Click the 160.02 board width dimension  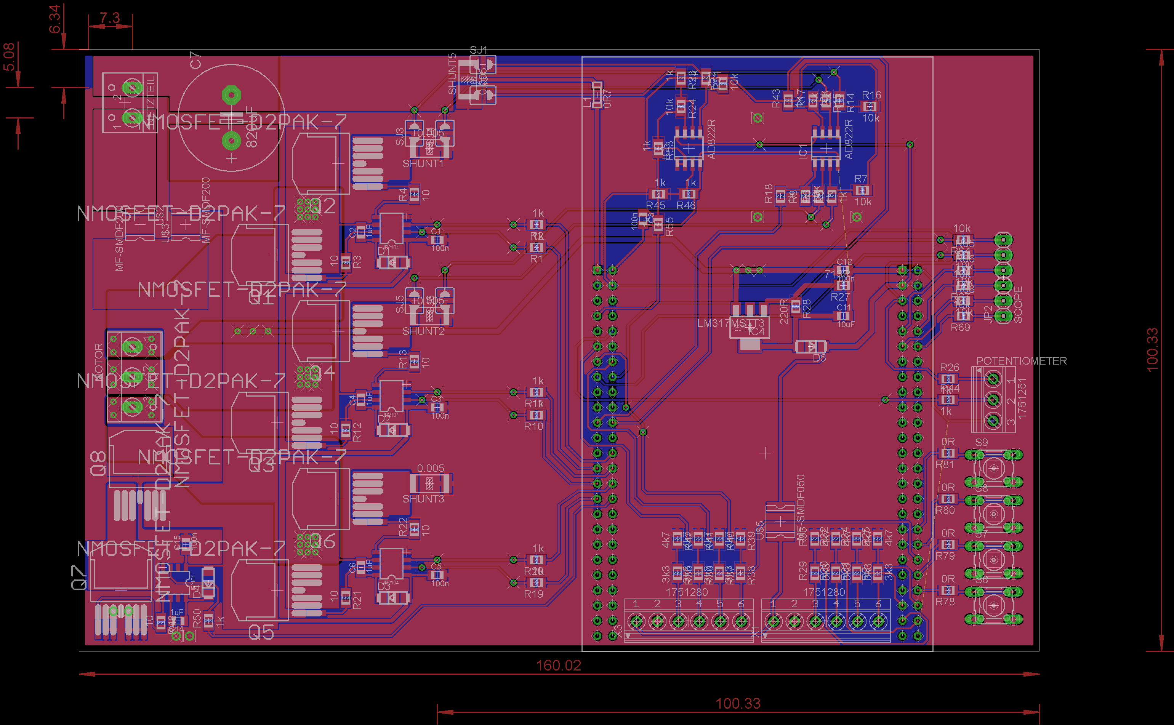[x=558, y=665]
